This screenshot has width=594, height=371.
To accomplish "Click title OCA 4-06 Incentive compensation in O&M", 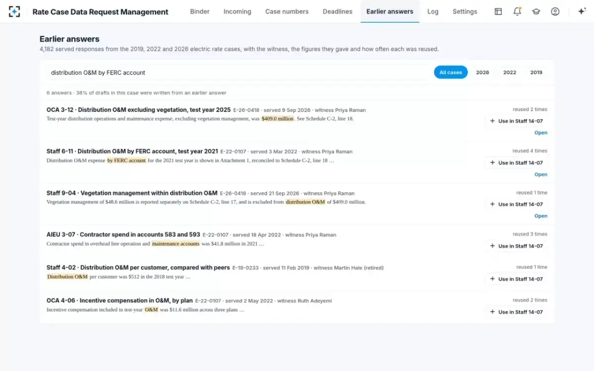I will [120, 300].
